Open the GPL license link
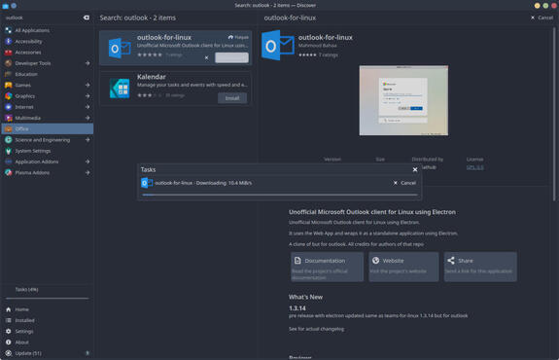 click(474, 167)
